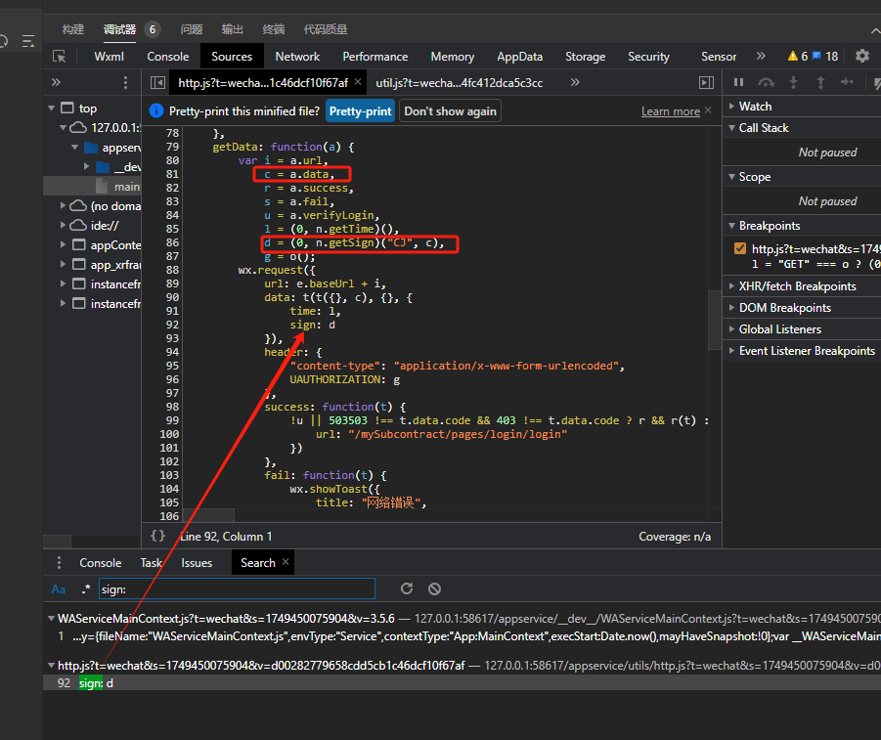
Task: Close the http.js file tab
Action: pos(358,82)
